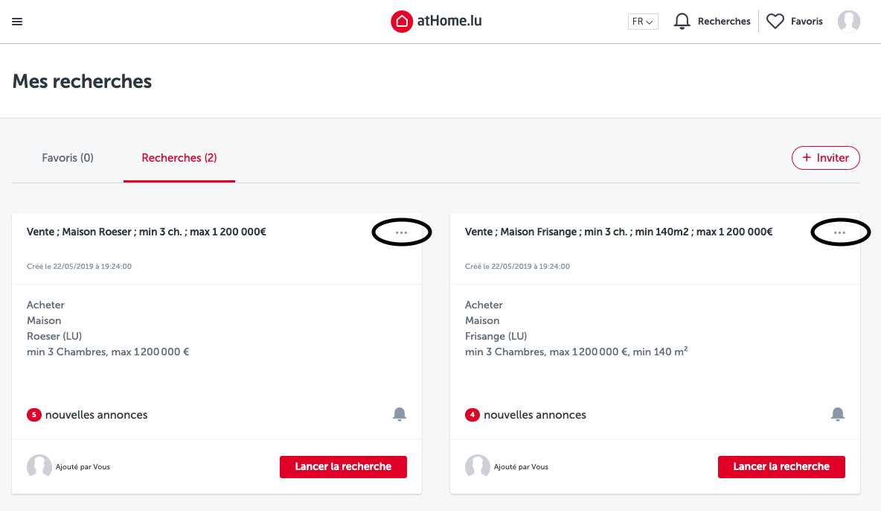The width and height of the screenshot is (881, 511).
Task: Open the user profile avatar in header
Action: (848, 22)
